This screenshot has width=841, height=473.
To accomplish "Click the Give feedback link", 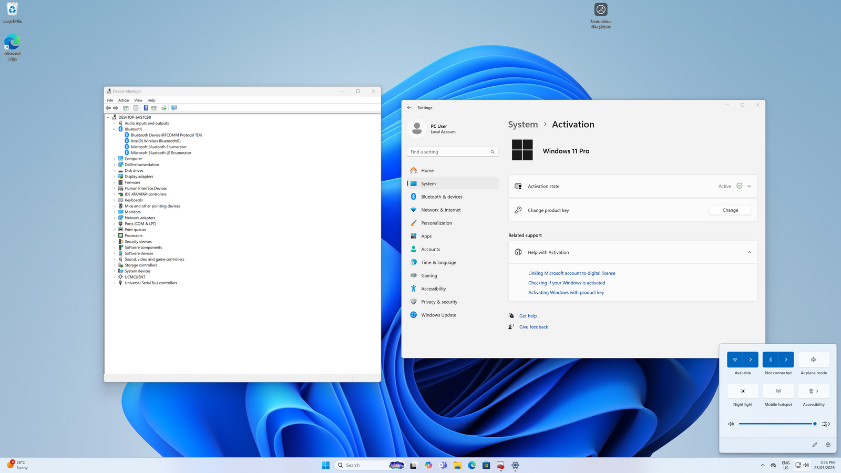I will 534,327.
